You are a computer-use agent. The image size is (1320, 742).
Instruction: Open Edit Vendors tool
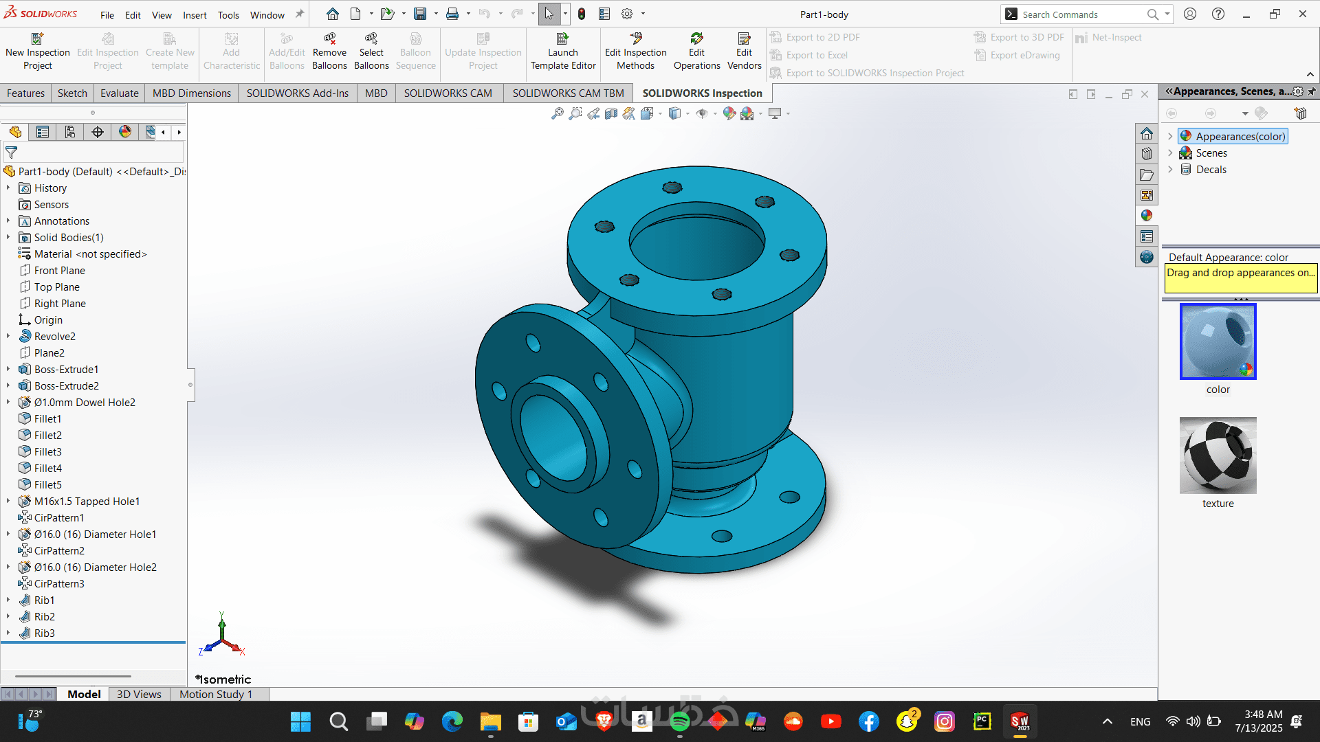[x=744, y=39]
